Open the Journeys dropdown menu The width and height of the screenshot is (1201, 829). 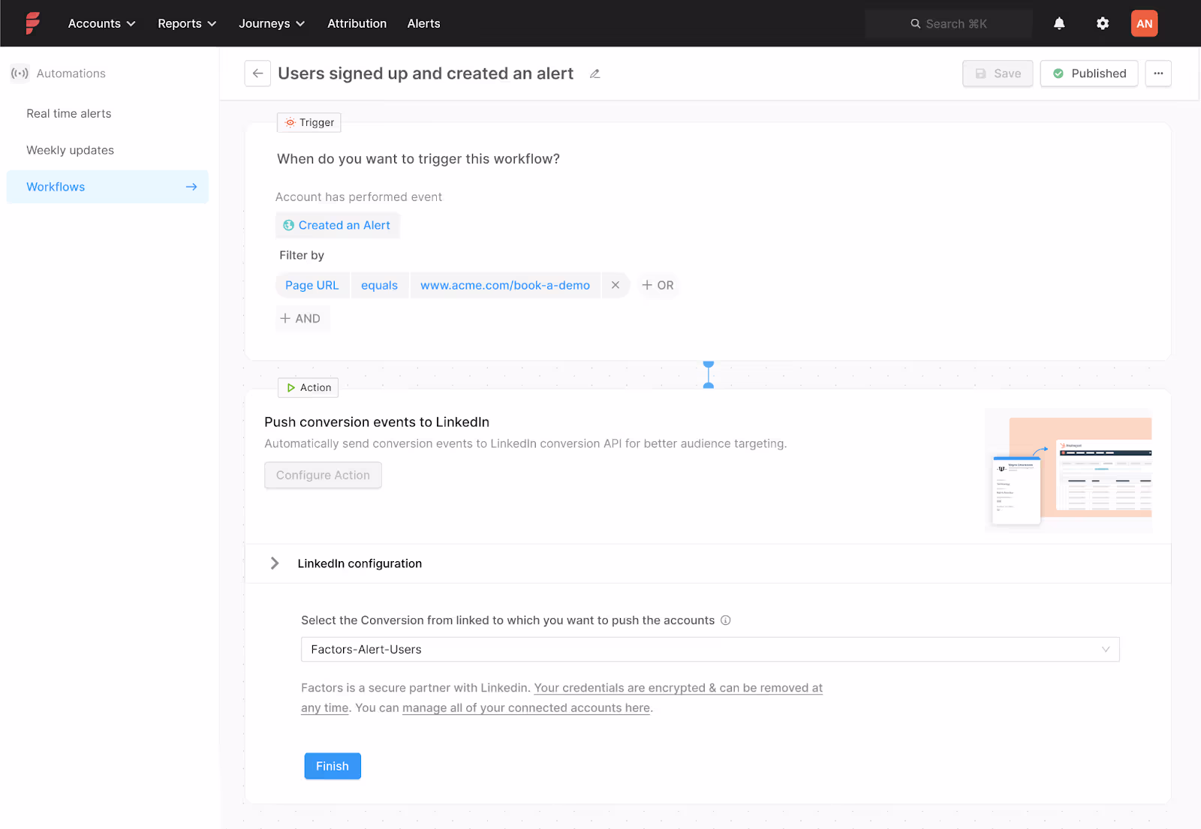[x=272, y=23]
